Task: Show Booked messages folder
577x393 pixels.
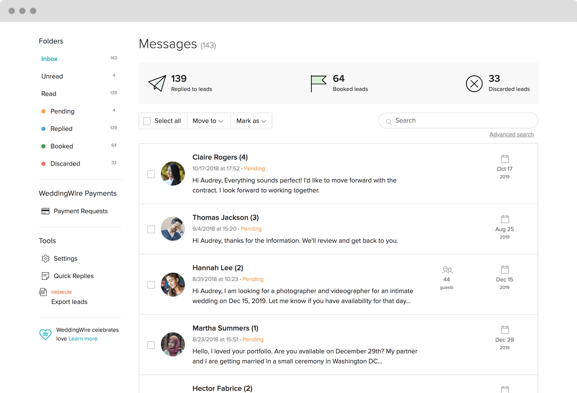Action: [62, 146]
